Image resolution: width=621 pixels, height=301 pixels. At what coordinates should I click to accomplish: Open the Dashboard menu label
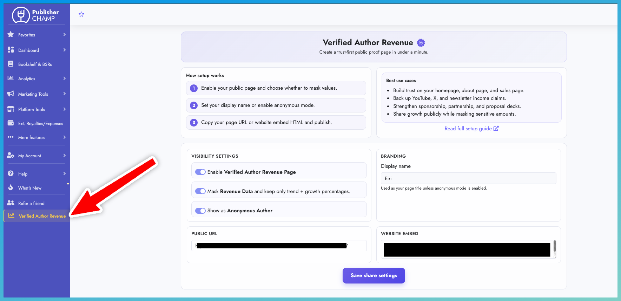point(28,50)
